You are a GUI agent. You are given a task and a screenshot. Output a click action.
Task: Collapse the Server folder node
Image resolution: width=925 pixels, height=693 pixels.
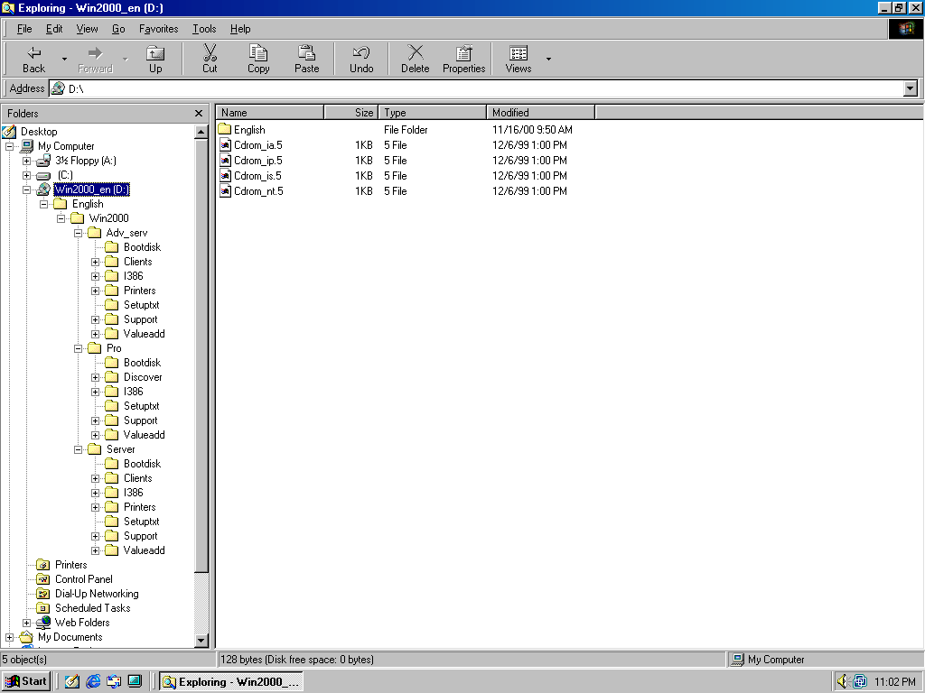78,449
